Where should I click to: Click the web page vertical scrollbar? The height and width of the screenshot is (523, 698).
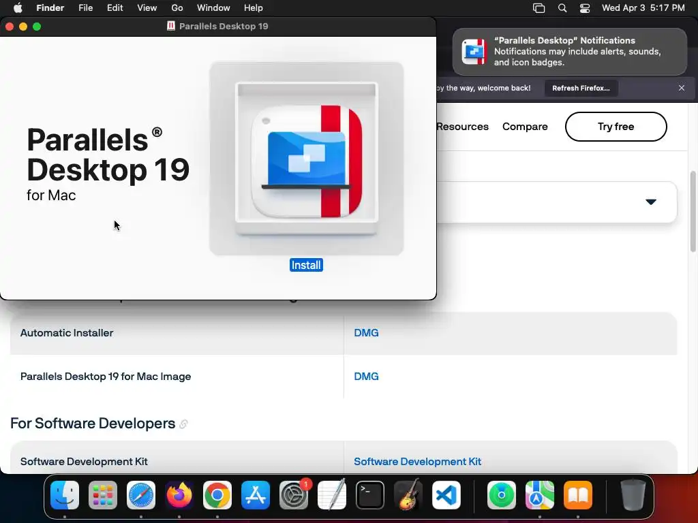693,212
